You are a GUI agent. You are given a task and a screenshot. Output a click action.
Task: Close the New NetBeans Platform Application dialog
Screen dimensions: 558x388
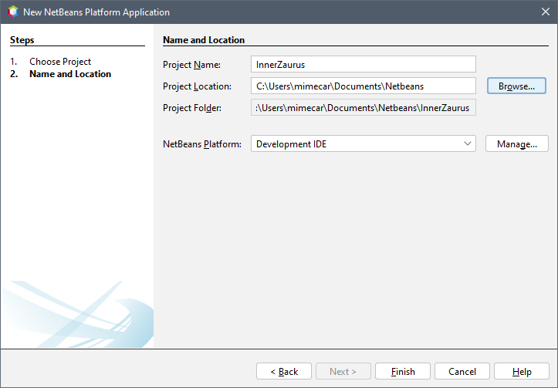click(545, 12)
